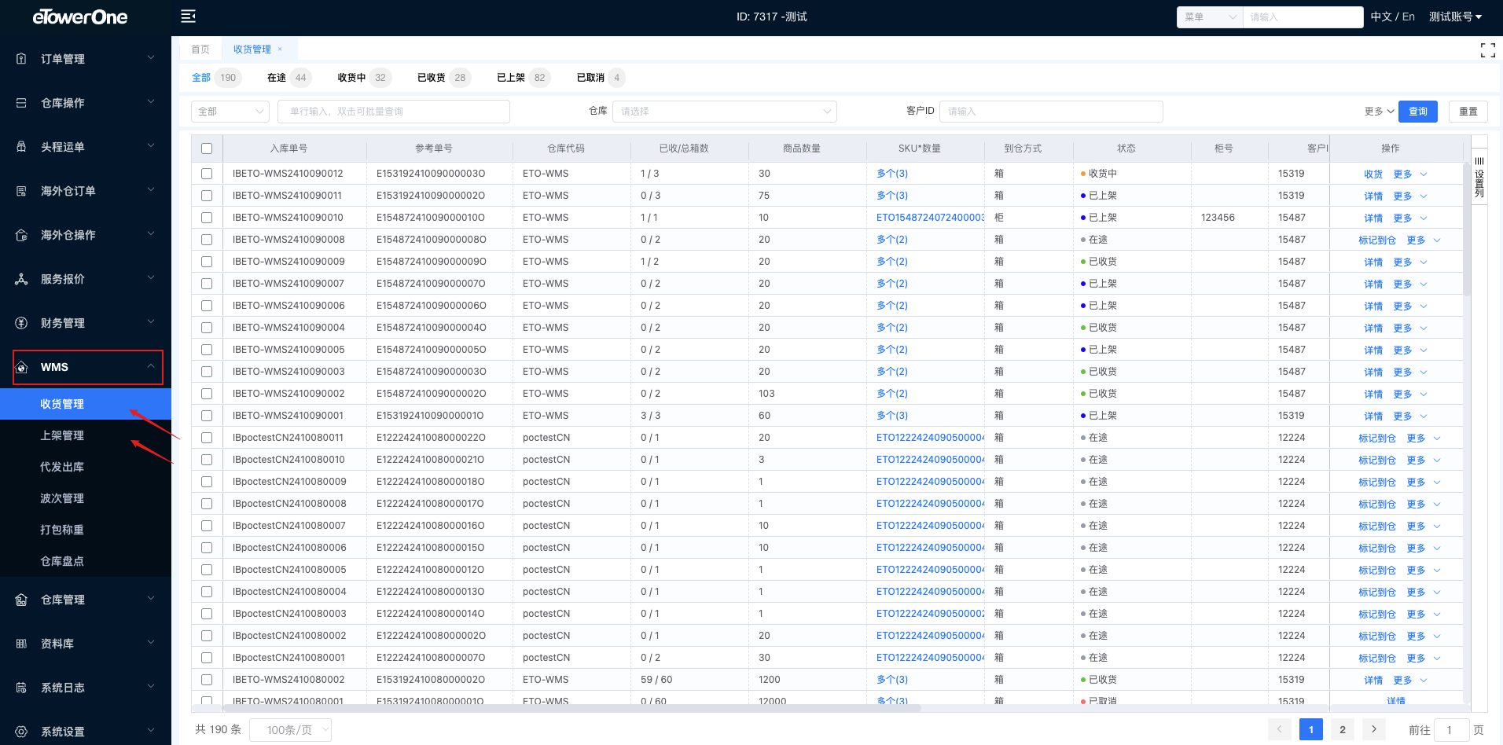Click the 重置 reset button
The width and height of the screenshot is (1503, 745).
[1468, 112]
